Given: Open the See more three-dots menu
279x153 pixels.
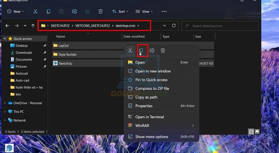Looking at the screenshot, I should tap(164, 12).
